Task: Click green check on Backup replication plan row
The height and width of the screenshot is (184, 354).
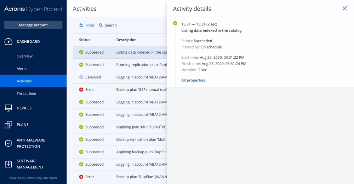Action: [x=81, y=140]
